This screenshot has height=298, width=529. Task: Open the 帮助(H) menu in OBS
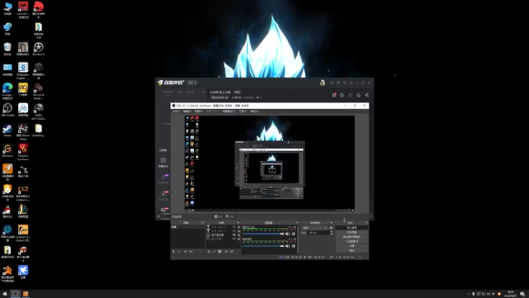(x=254, y=111)
